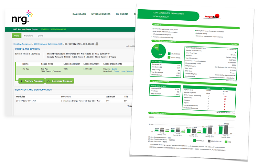Click the 'Lease Payment' column header
The image size is (258, 164).
(x=91, y=64)
